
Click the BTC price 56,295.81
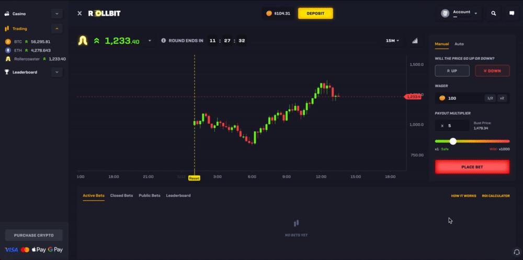[x=41, y=42]
